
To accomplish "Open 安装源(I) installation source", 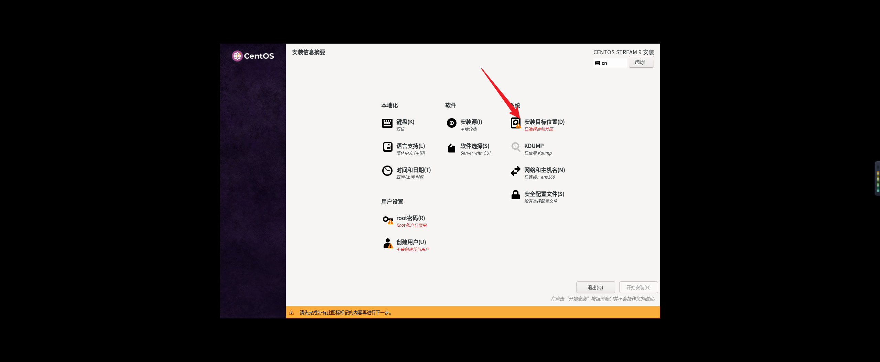I will point(471,122).
